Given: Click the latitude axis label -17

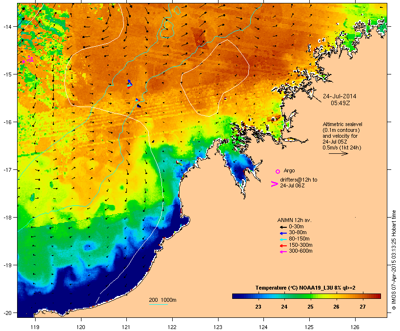Looking at the screenshot, I should point(7,169).
